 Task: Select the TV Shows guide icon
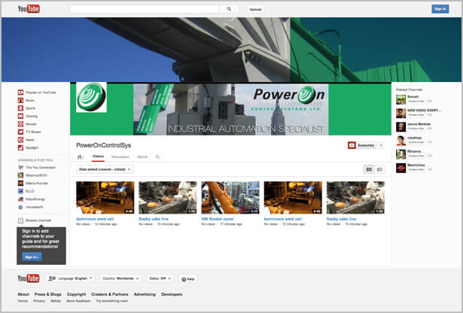pos(20,132)
